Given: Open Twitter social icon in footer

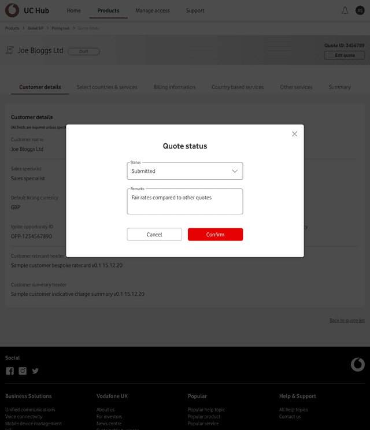Looking at the screenshot, I should point(35,371).
